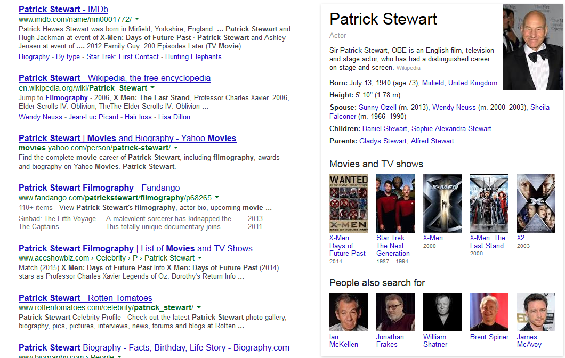The width and height of the screenshot is (565, 358).
Task: Expand dropdown arrow next to rottentomatoes.com URL
Action: click(199, 307)
